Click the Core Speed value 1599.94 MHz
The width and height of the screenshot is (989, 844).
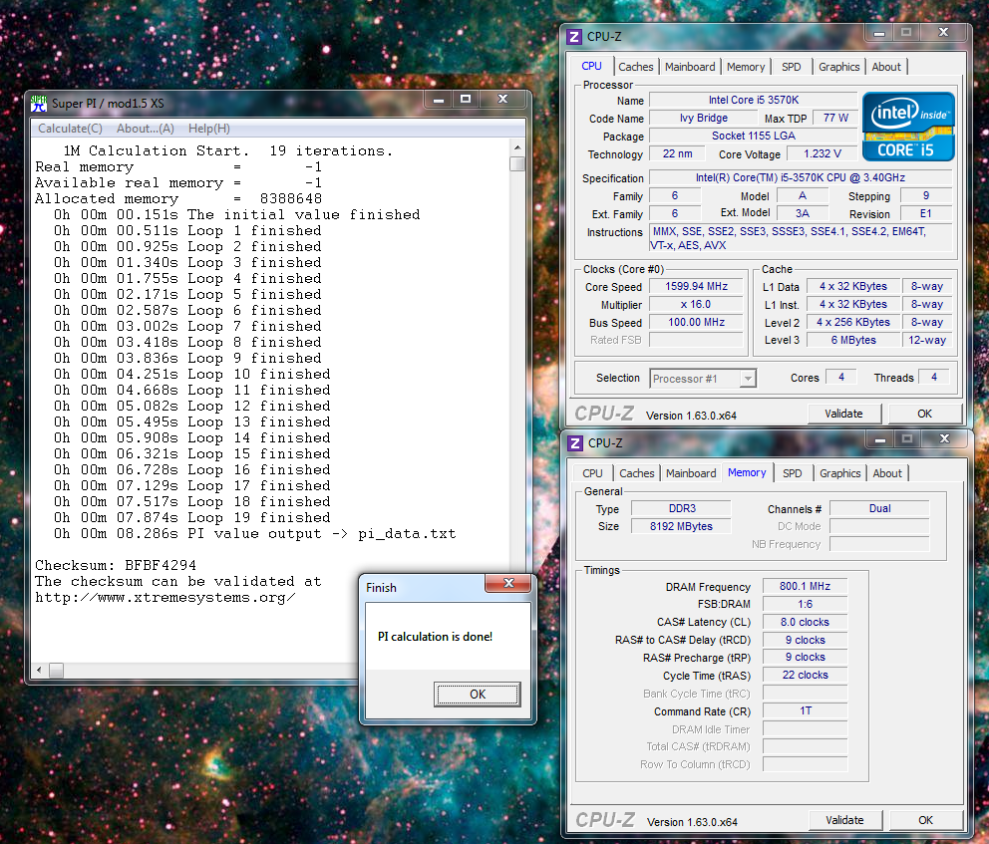696,287
